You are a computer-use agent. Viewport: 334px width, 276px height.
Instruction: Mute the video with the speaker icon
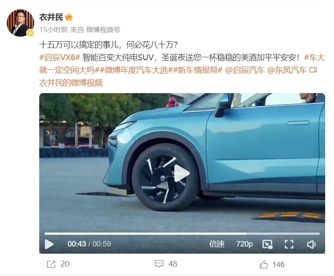coord(311,244)
